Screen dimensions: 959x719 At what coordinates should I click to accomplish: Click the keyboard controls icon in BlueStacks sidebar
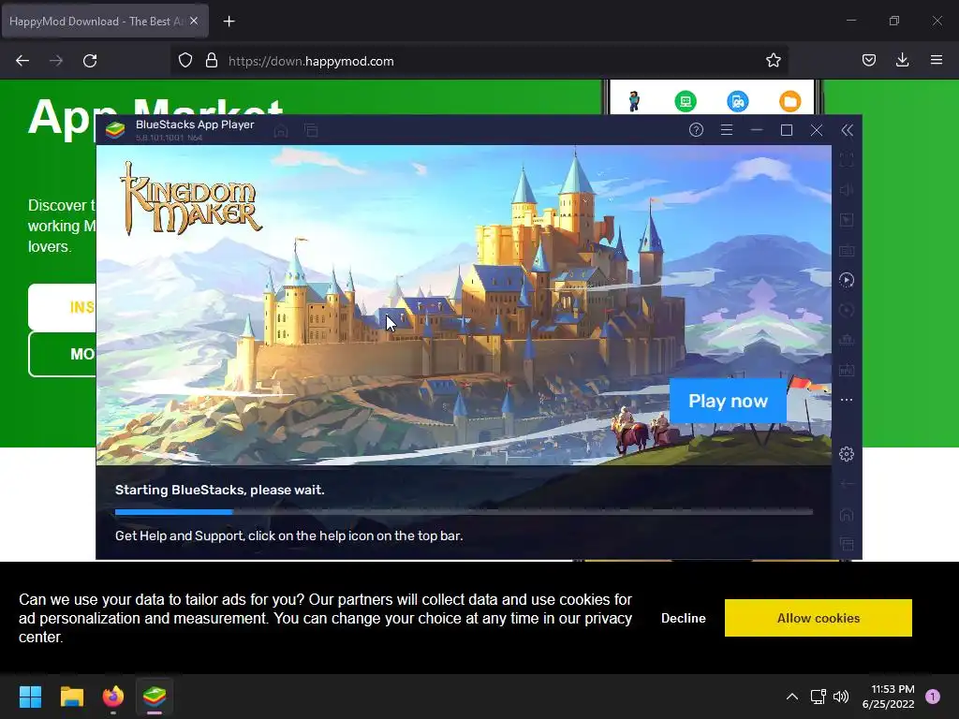pos(847,250)
